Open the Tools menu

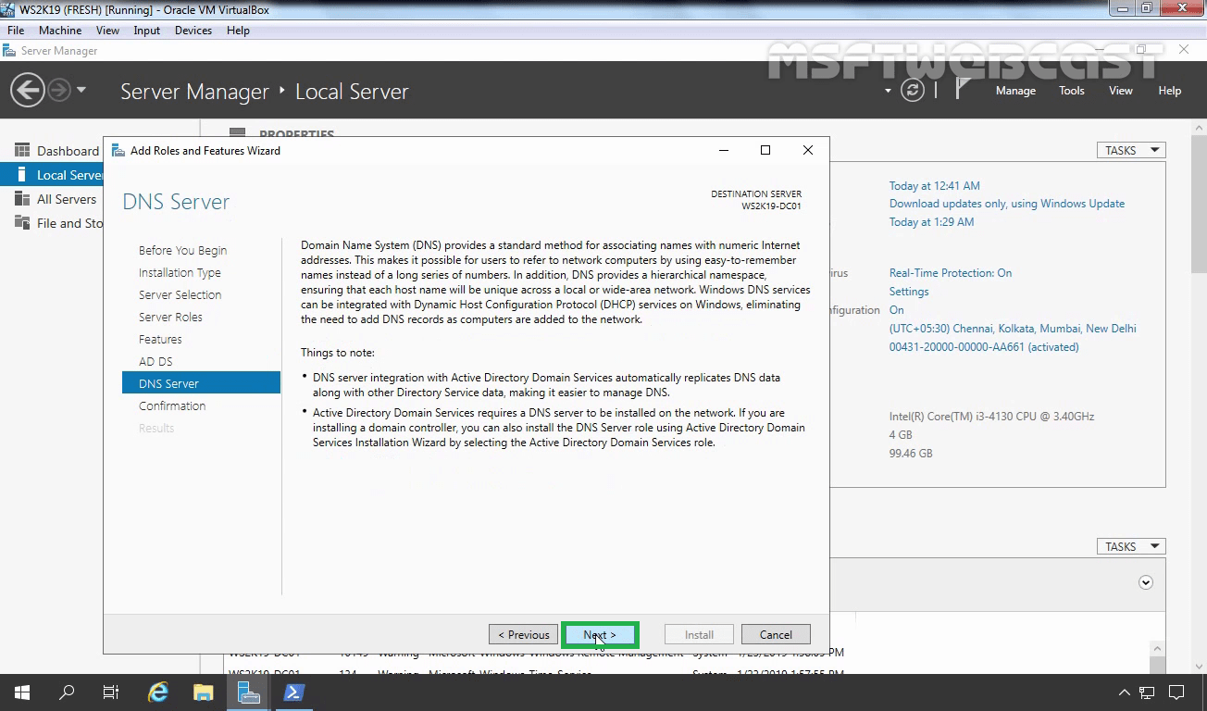1072,91
